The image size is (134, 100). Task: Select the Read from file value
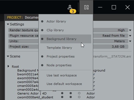pos(113,36)
